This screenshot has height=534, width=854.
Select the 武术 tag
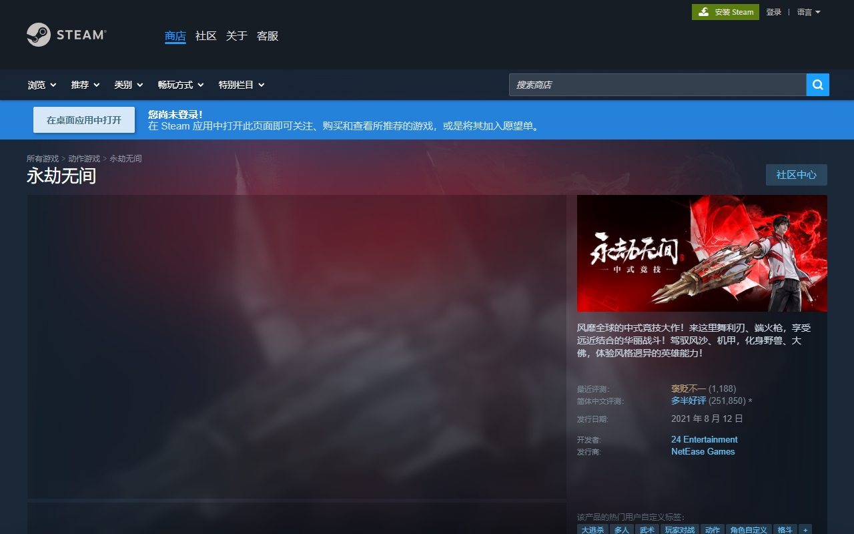647,529
